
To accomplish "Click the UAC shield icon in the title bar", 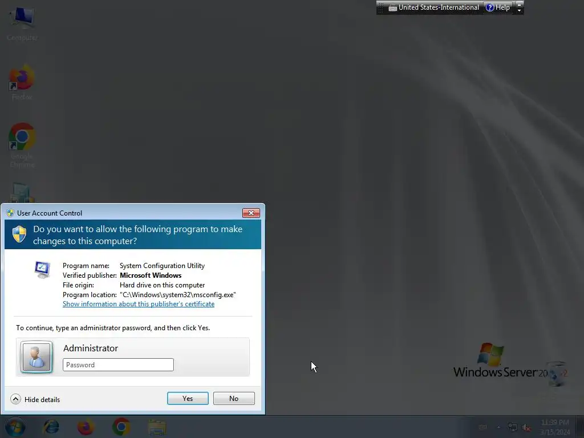I will pyautogui.click(x=10, y=213).
